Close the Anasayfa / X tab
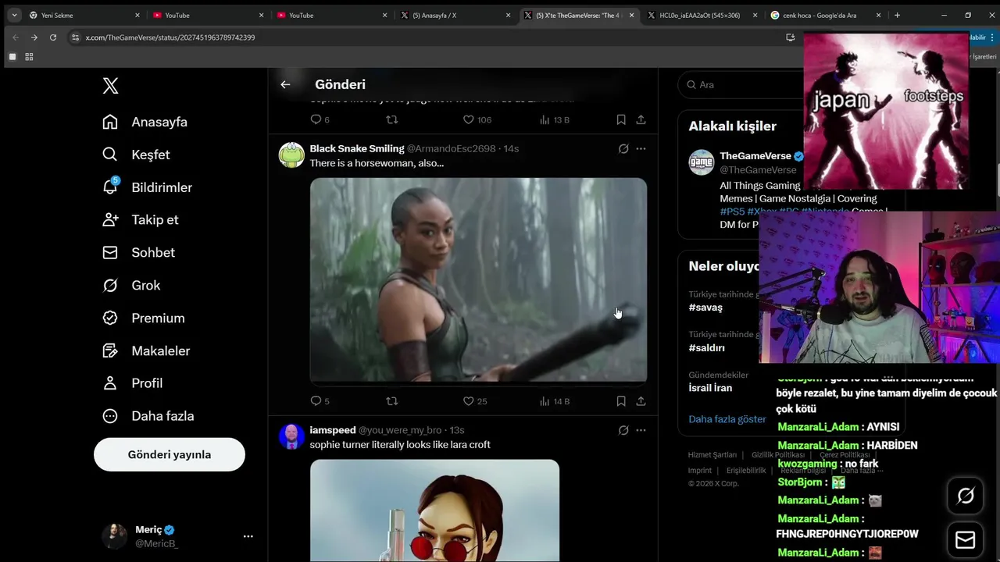The height and width of the screenshot is (562, 1000). pyautogui.click(x=508, y=15)
